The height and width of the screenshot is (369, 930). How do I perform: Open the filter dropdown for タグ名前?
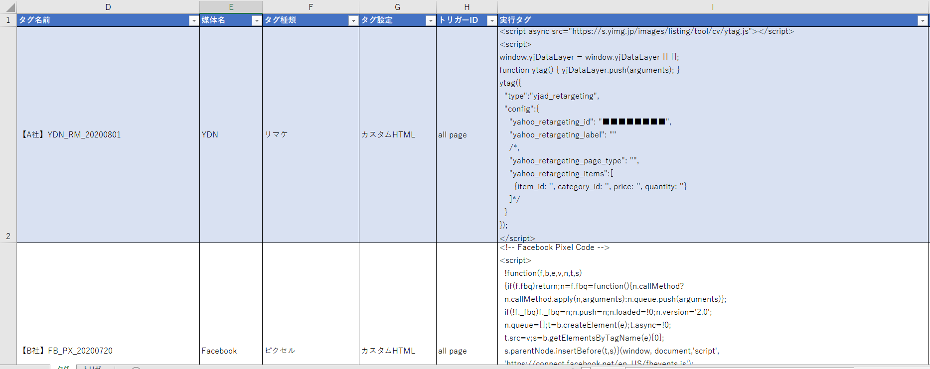(194, 20)
